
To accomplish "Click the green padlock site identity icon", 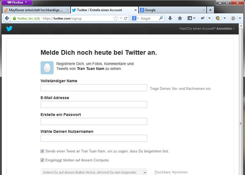I will tap(14, 19).
